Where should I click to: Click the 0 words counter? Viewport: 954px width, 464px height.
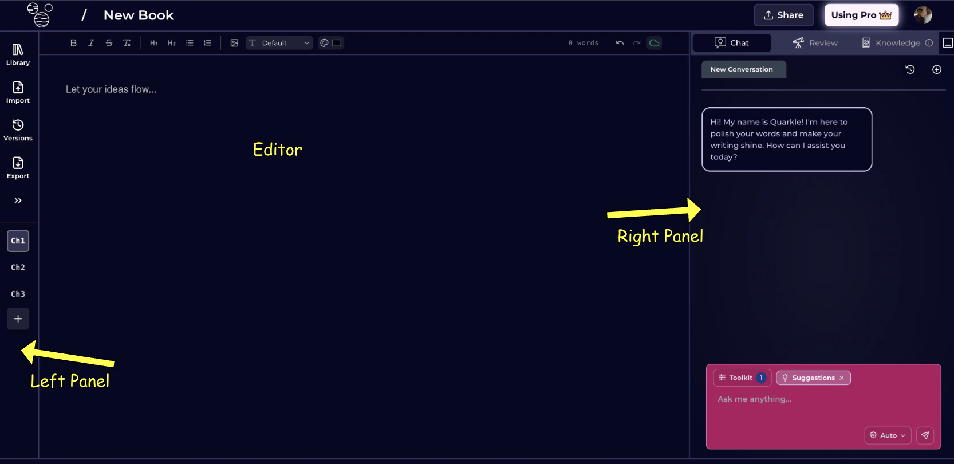tap(583, 43)
